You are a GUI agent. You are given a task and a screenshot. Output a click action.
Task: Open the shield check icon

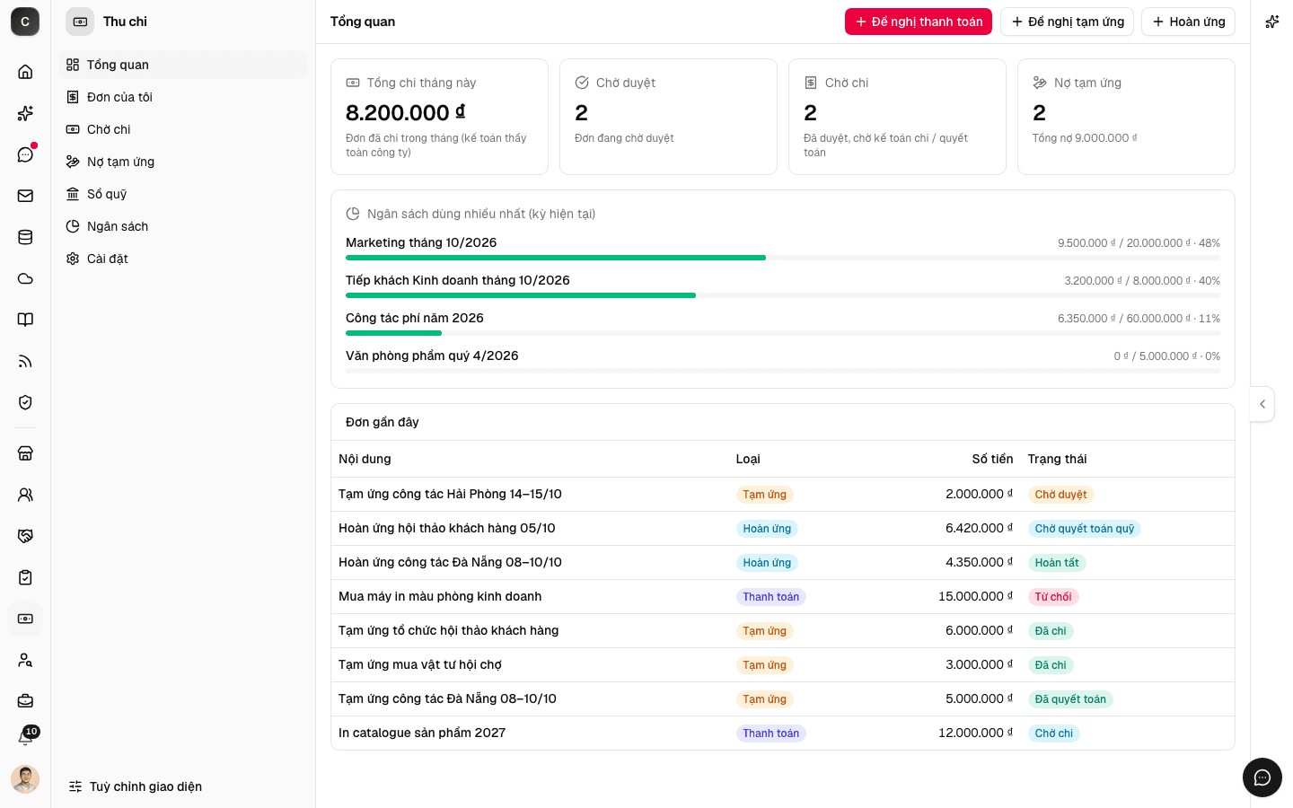(25, 402)
